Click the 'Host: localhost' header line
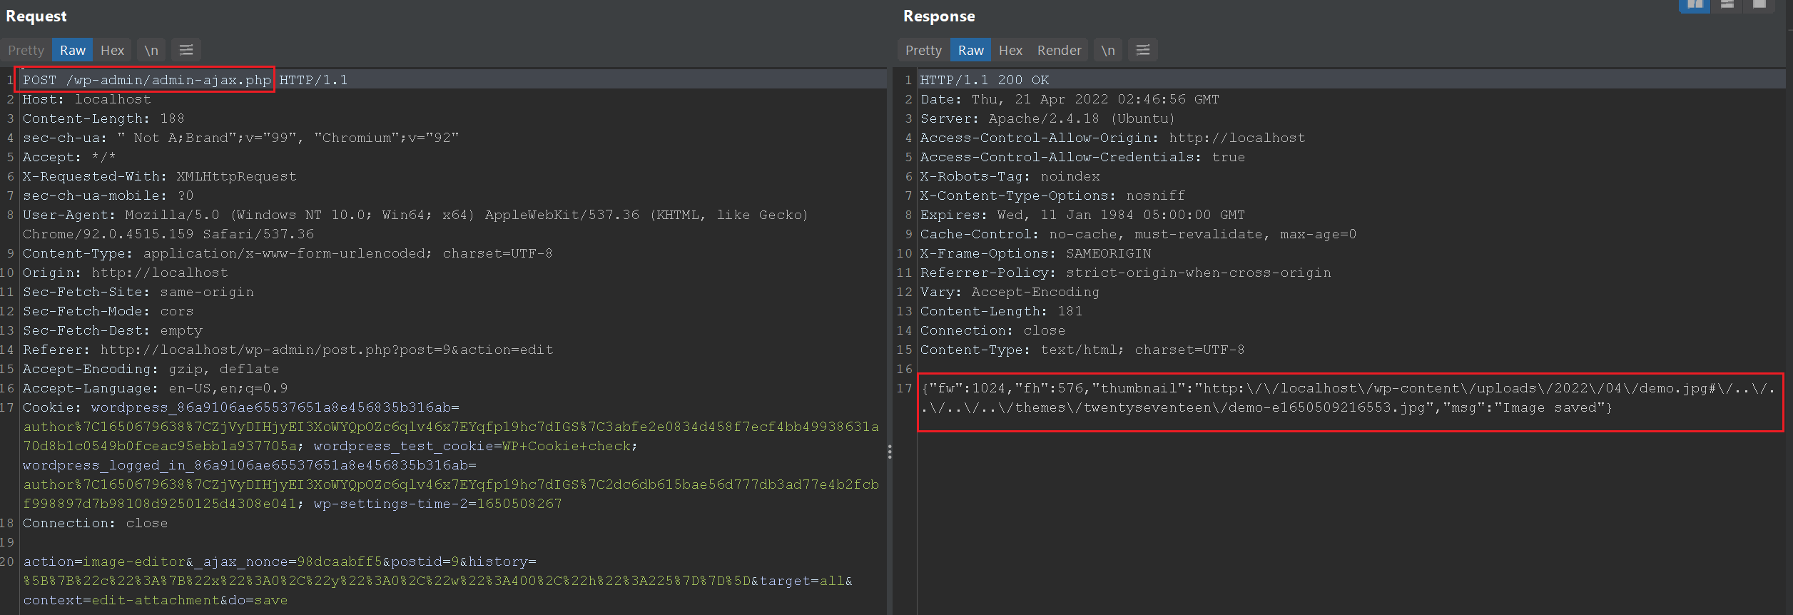The width and height of the screenshot is (1793, 615). coord(86,99)
